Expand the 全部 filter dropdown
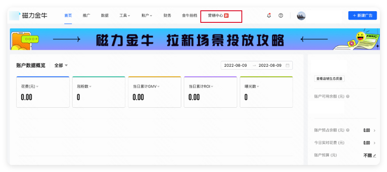Screen dimensions: 387x172 (61, 65)
